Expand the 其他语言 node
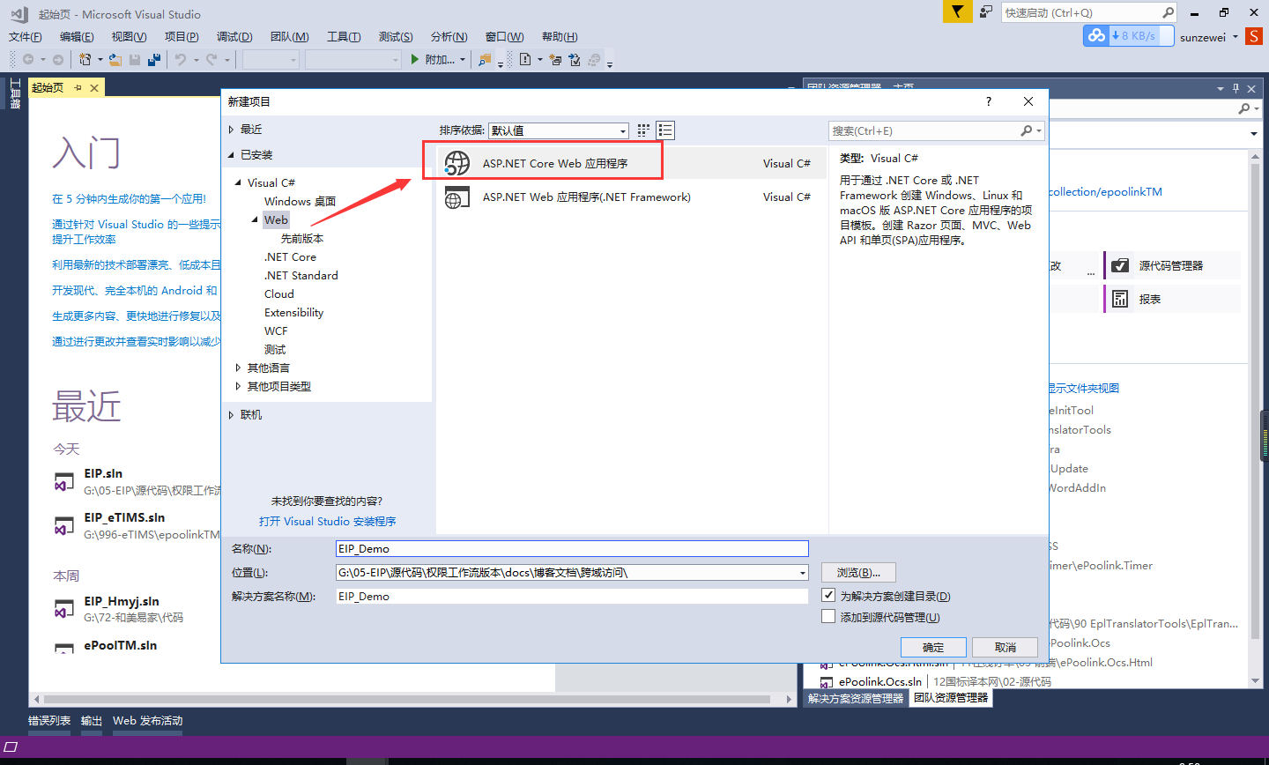The image size is (1269, 765). coord(238,368)
